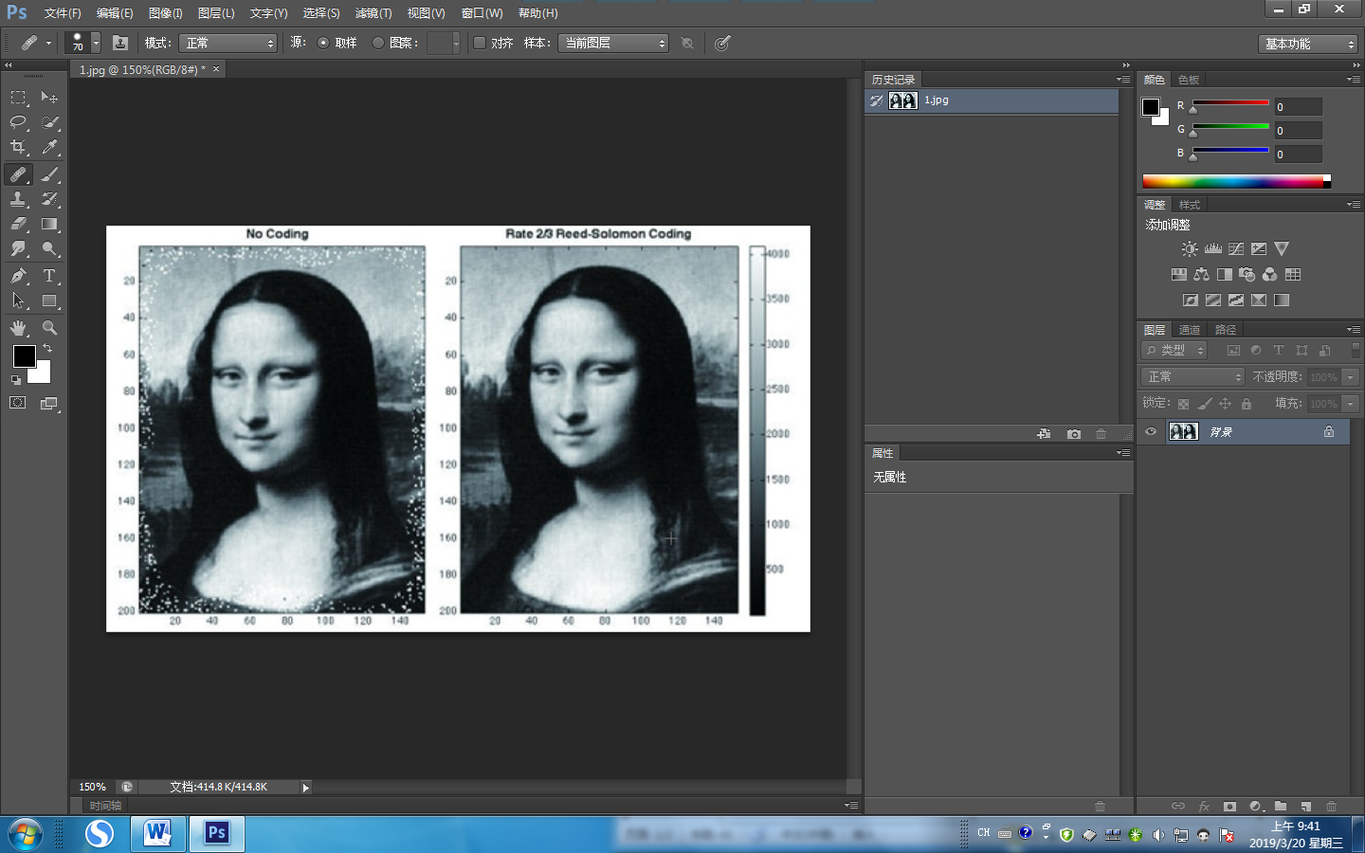Click foreground color swatch in toolbox
This screenshot has height=853, width=1365.
[25, 356]
